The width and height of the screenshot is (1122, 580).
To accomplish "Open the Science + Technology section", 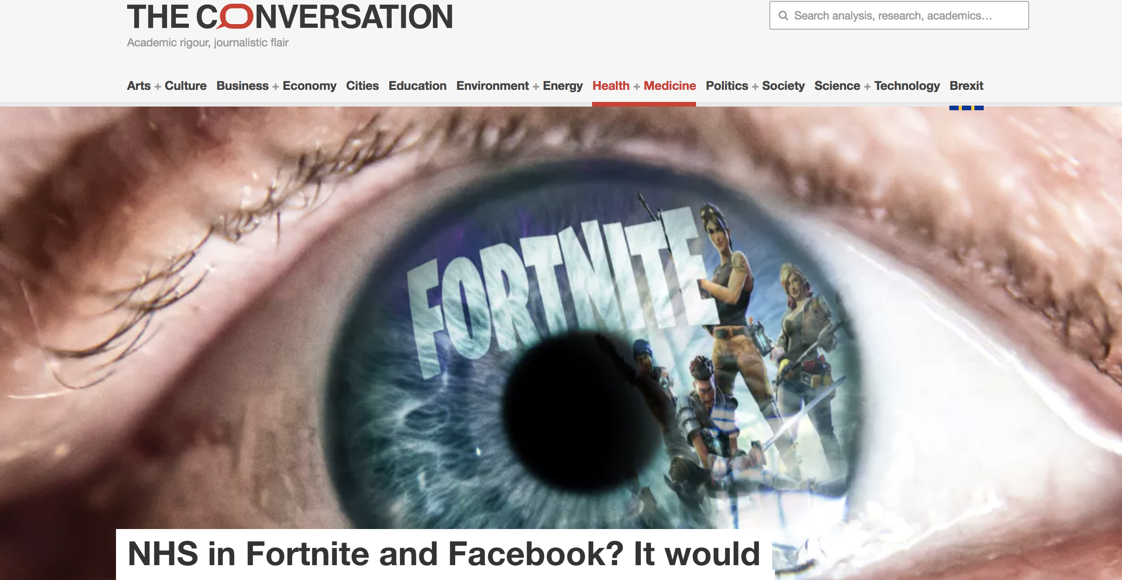I will coord(877,86).
